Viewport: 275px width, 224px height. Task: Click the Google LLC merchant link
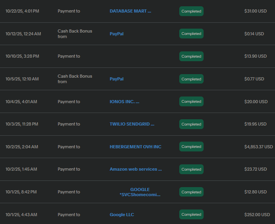pos(122,215)
